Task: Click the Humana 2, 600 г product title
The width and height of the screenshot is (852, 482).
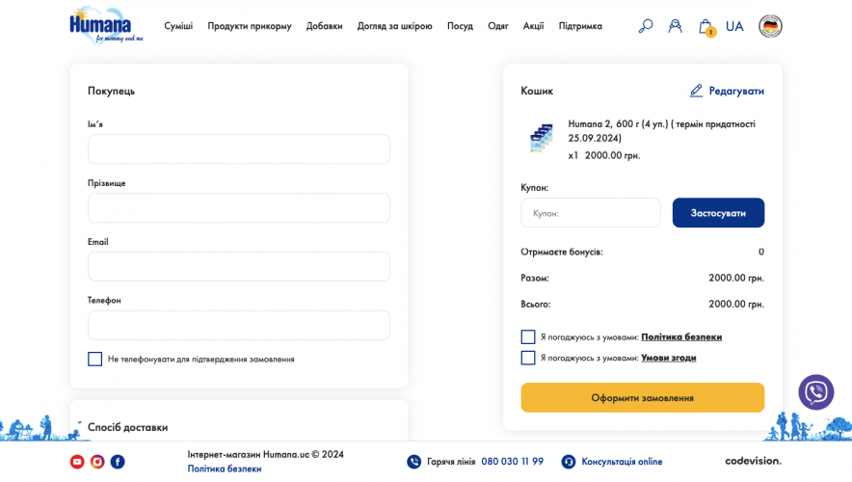Action: (x=662, y=131)
